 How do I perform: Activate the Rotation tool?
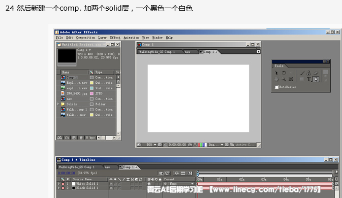[x=284, y=73]
